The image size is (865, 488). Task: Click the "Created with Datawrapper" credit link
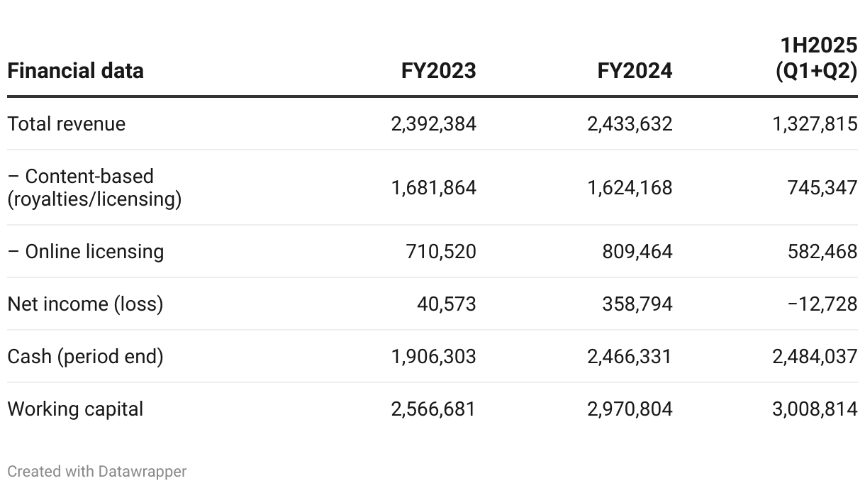tap(96, 472)
